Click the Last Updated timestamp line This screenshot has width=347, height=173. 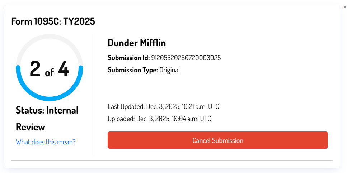[163, 107]
